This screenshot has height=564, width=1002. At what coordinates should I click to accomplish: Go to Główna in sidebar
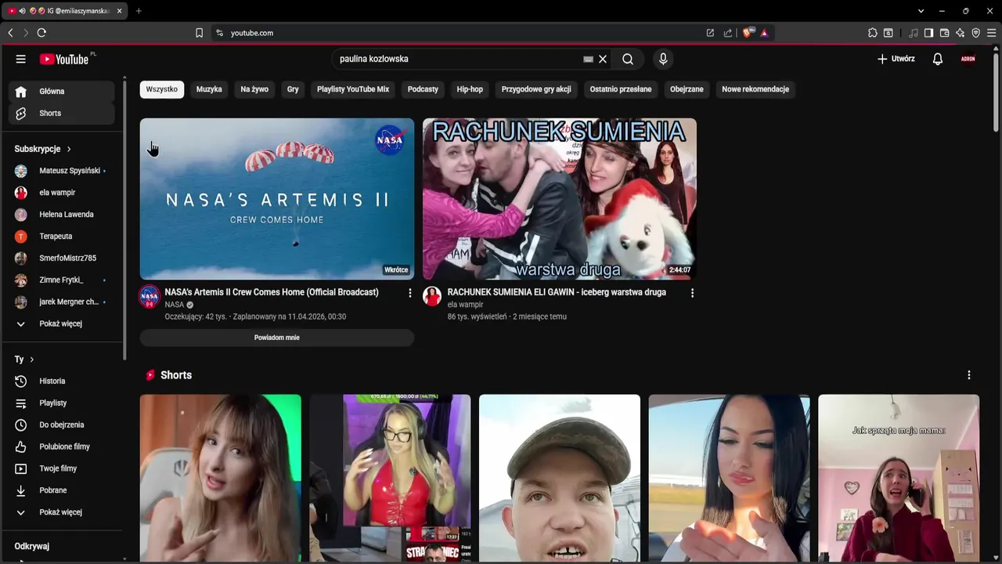coord(62,92)
